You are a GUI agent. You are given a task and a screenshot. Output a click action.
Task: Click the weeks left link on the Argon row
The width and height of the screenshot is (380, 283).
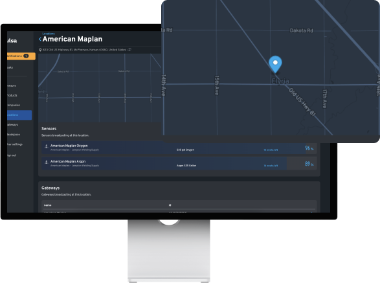[271, 166]
